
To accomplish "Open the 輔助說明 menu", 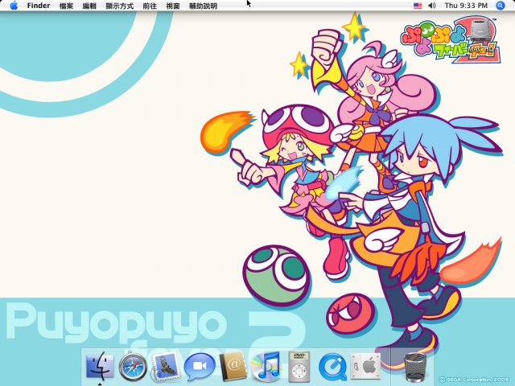I will tap(203, 6).
